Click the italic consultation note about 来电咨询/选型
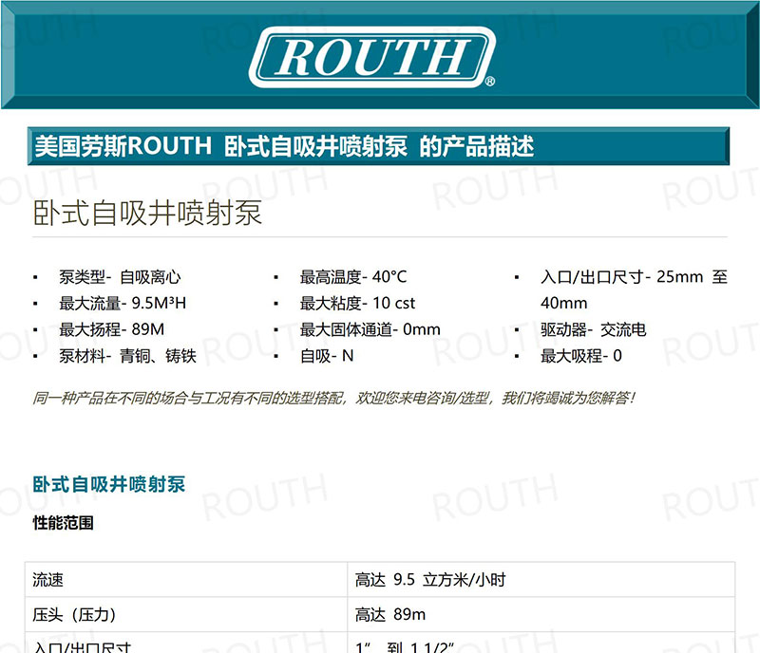Viewport: 760px width, 653px height. point(333,398)
